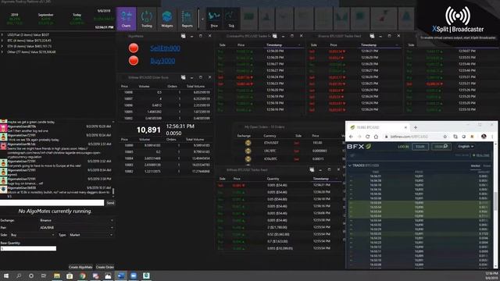Viewport: 500px width, 281px height.
Task: Click the chat panel scrollbar
Action: (x=112, y=191)
